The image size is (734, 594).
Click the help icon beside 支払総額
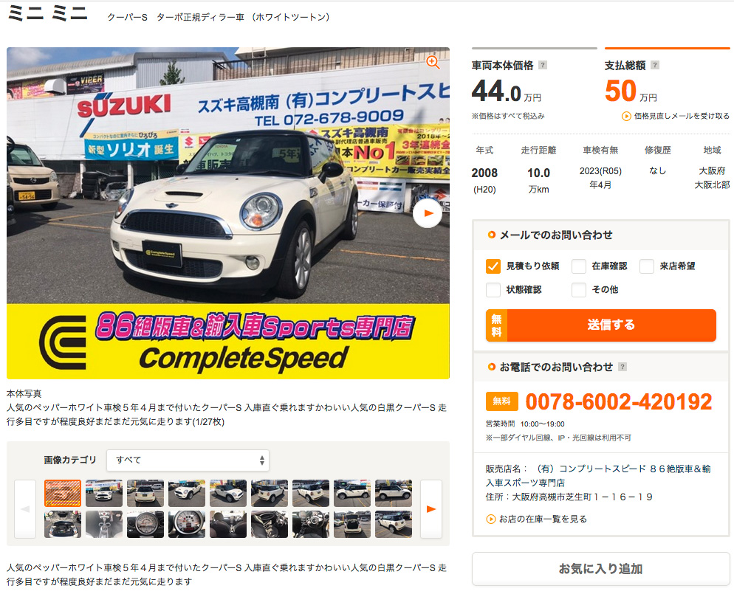[655, 65]
